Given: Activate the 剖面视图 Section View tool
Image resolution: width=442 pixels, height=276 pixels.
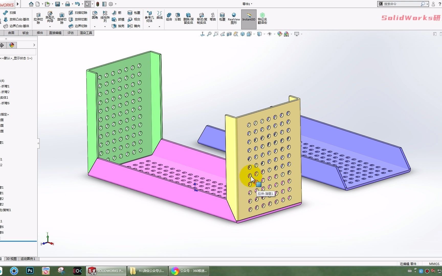Looking at the screenshot, I should (x=229, y=34).
